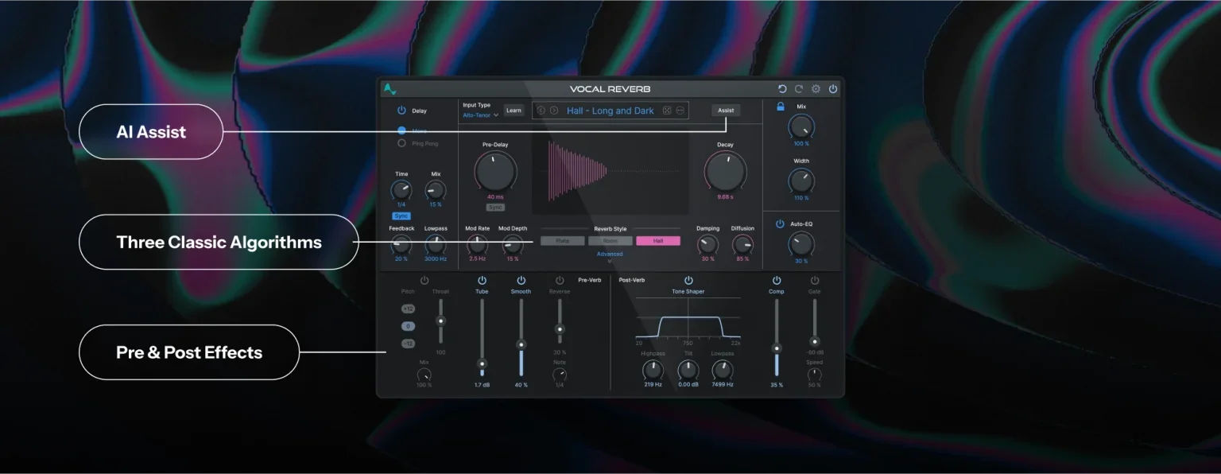Click the Tube slider handle
Screen dimensions: 1221x474
point(482,363)
